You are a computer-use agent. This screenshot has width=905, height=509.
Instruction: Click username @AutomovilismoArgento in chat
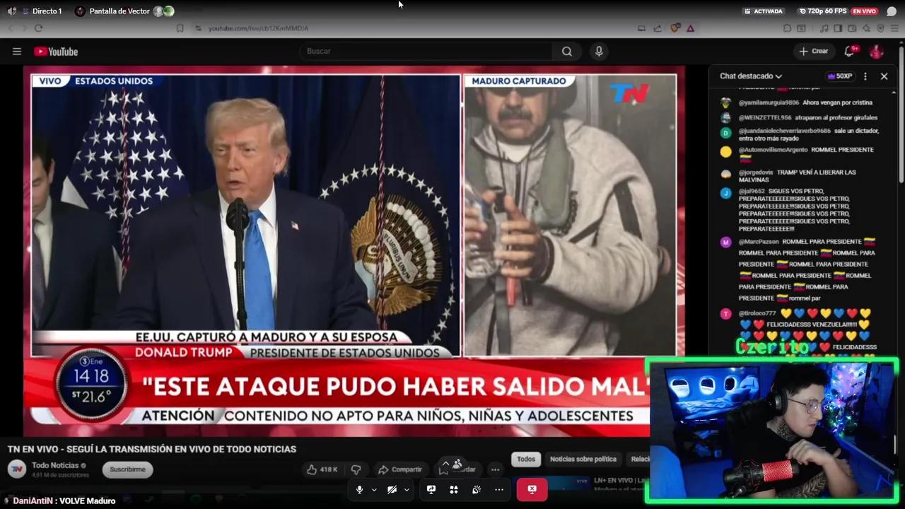(773, 150)
